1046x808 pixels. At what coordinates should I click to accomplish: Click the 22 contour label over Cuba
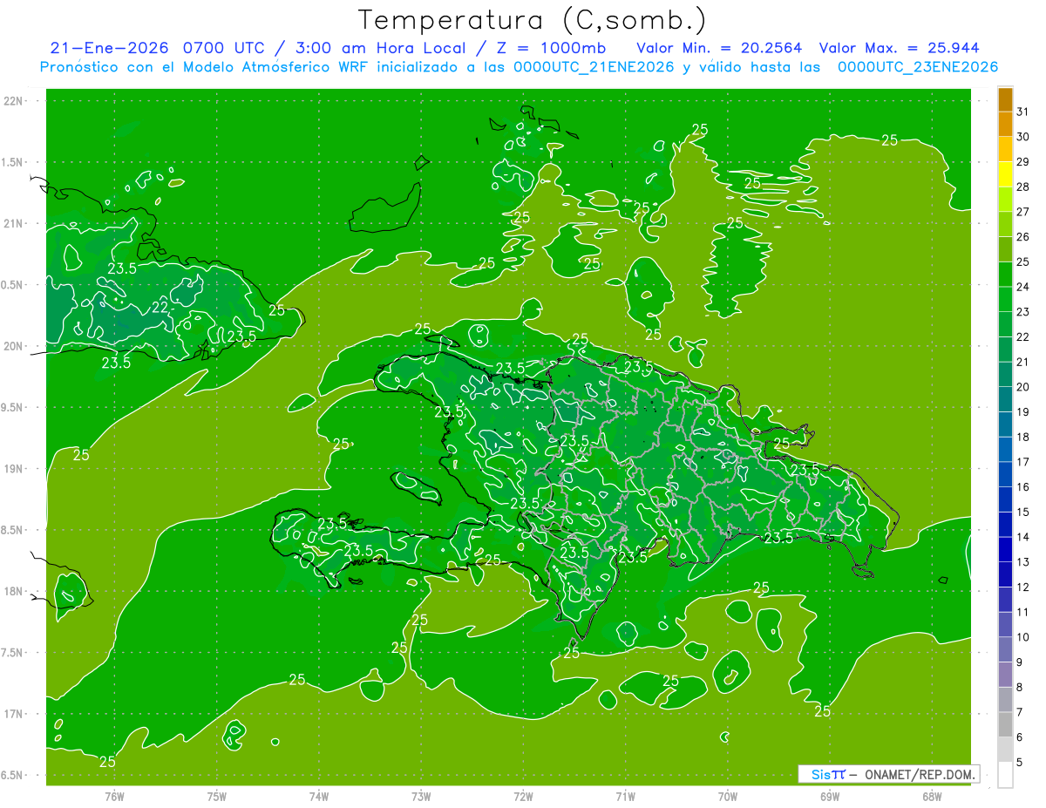click(x=160, y=308)
